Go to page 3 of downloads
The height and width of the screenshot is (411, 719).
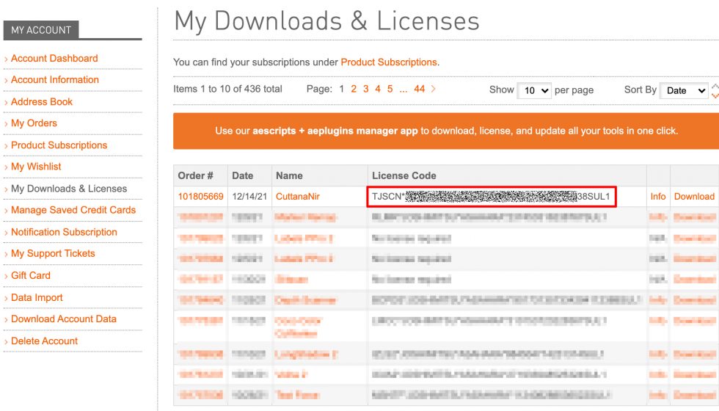[x=366, y=89]
